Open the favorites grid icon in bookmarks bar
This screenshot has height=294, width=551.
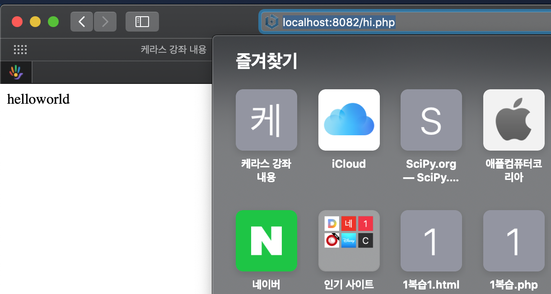[x=20, y=50]
